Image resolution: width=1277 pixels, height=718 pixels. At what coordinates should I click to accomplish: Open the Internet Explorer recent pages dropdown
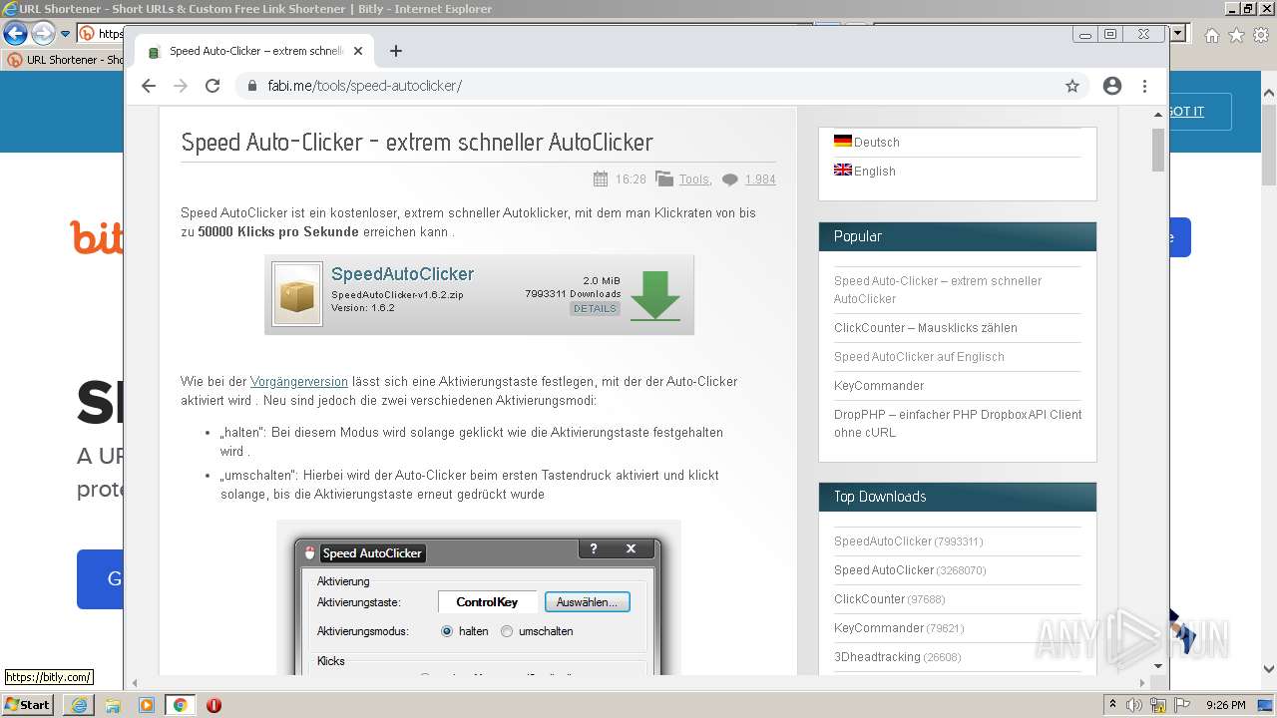coord(65,34)
